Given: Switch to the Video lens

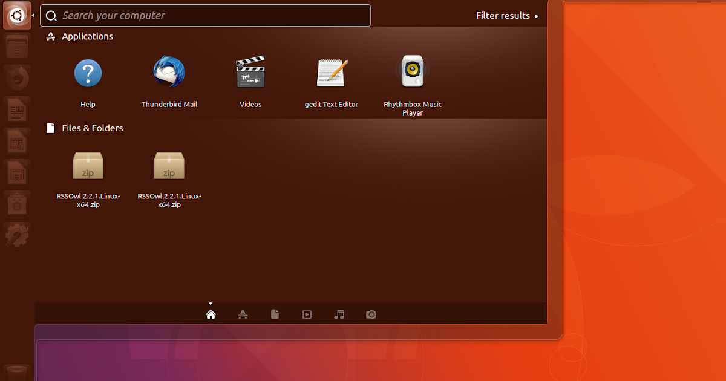Looking at the screenshot, I should click(307, 314).
